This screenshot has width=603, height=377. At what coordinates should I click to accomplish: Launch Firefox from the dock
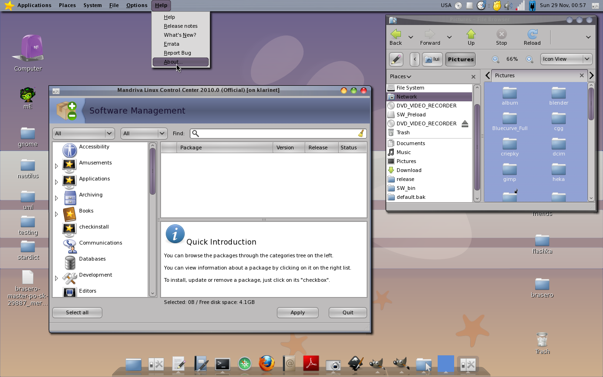click(x=267, y=363)
